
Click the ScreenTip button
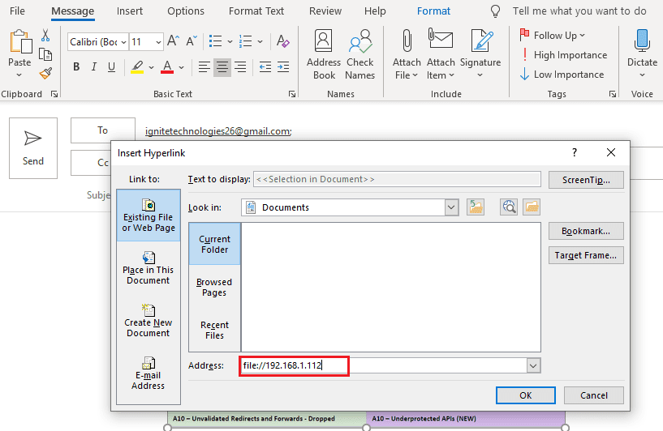(x=586, y=180)
